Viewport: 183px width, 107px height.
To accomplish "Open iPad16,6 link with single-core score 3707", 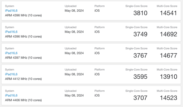I will coord(11,96).
